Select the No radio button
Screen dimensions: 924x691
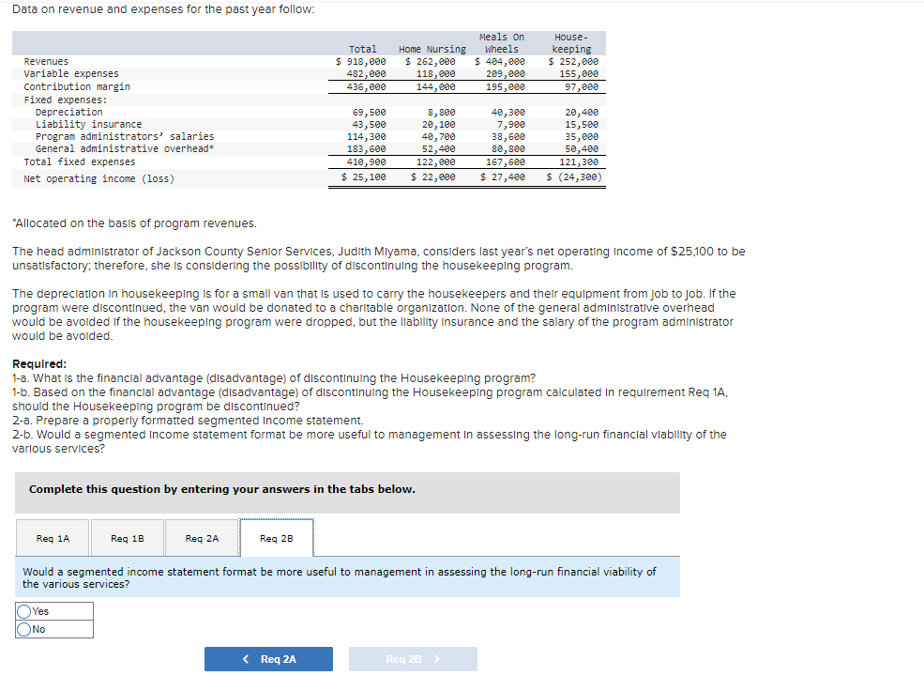click(24, 630)
